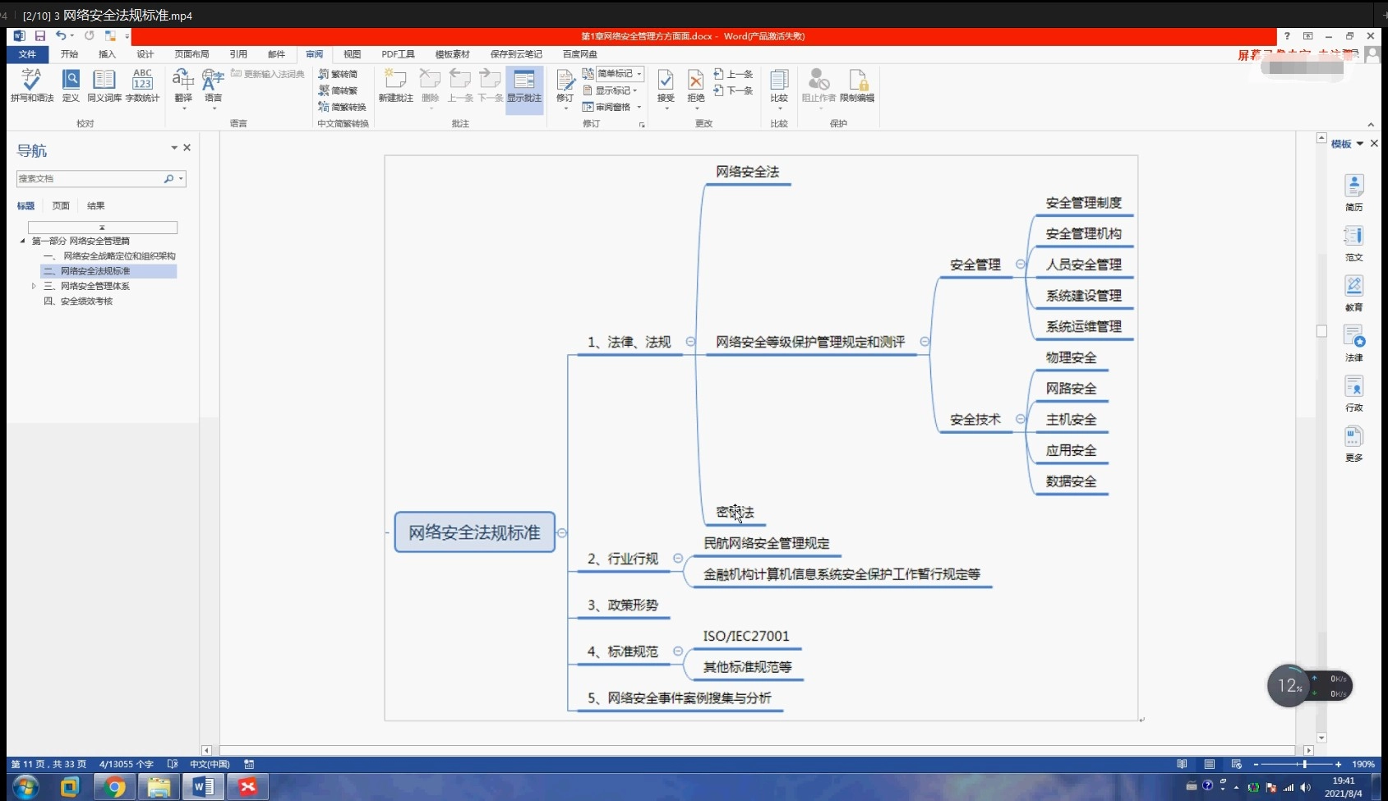Switch to Read Mode in status bar
1388x801 pixels.
(1183, 764)
